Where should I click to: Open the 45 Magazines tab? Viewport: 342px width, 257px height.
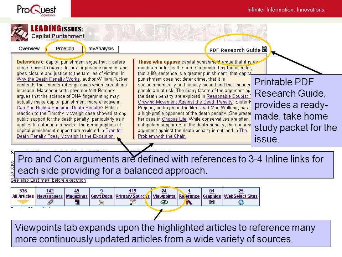click(x=77, y=196)
